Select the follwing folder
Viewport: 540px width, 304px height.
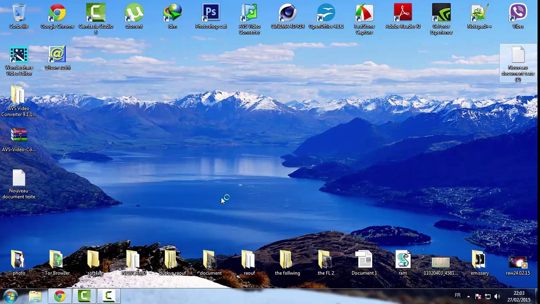[287, 263]
